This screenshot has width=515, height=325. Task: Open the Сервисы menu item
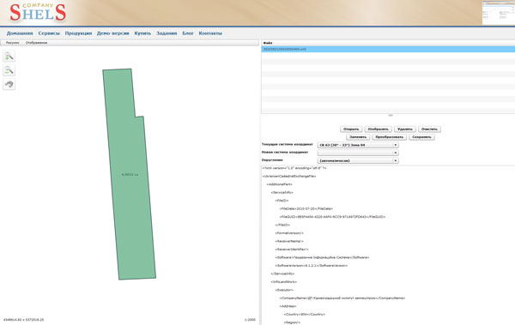(49, 33)
